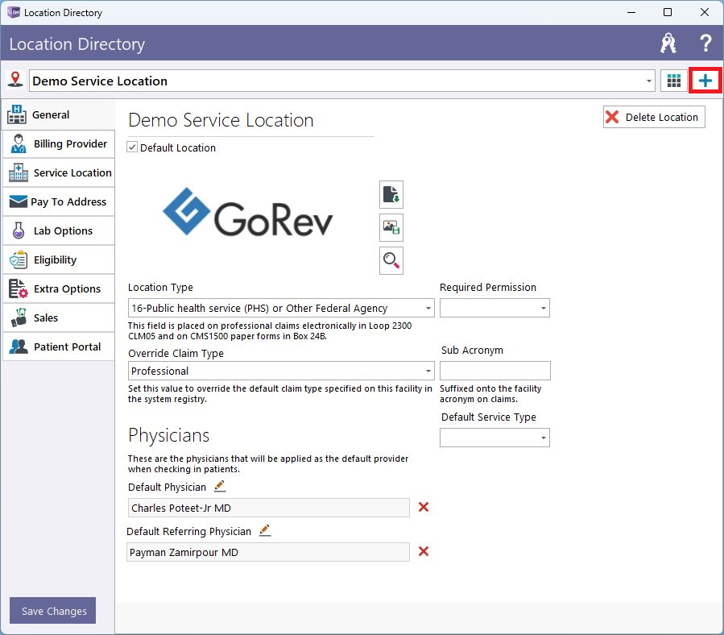This screenshot has width=724, height=635.
Task: Click the Delete Location button
Action: [654, 117]
